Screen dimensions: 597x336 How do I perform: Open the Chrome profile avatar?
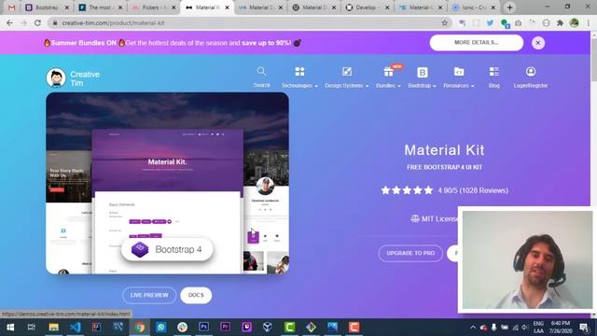tap(575, 22)
